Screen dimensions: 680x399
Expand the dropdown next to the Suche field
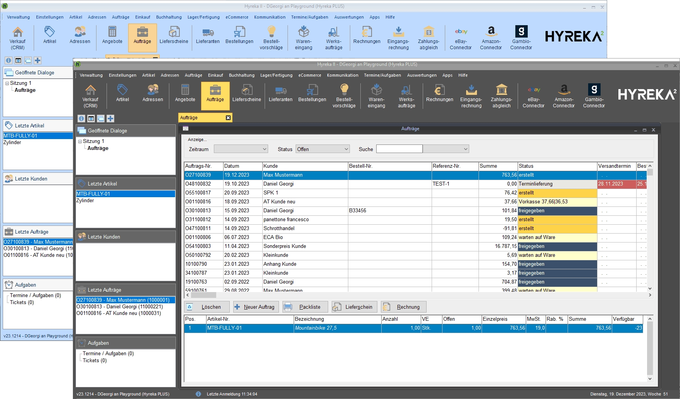coord(465,149)
